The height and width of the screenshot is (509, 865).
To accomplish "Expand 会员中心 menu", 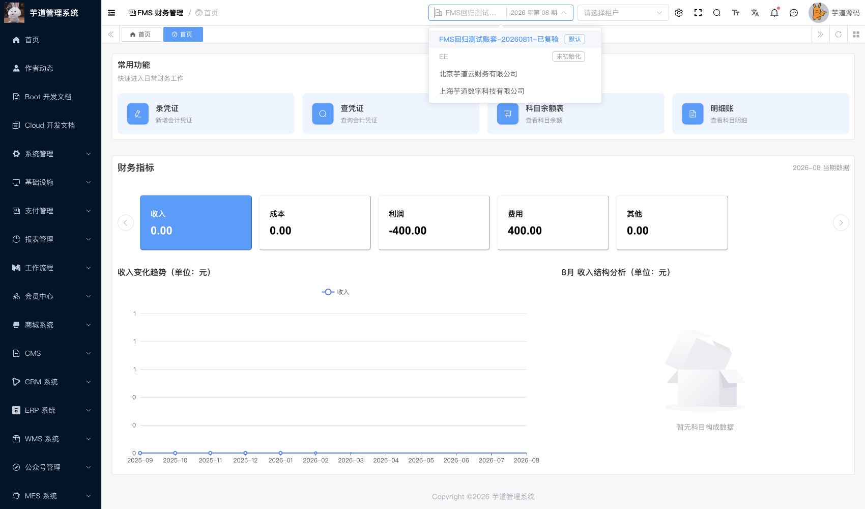I will tap(50, 296).
